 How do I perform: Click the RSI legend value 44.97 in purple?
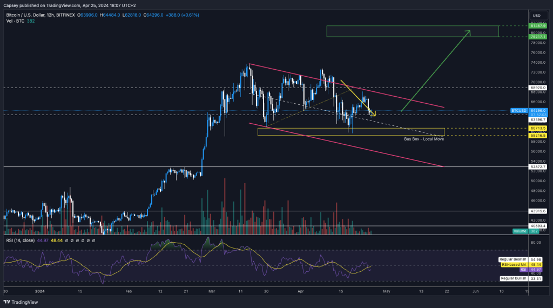[x=43, y=240]
